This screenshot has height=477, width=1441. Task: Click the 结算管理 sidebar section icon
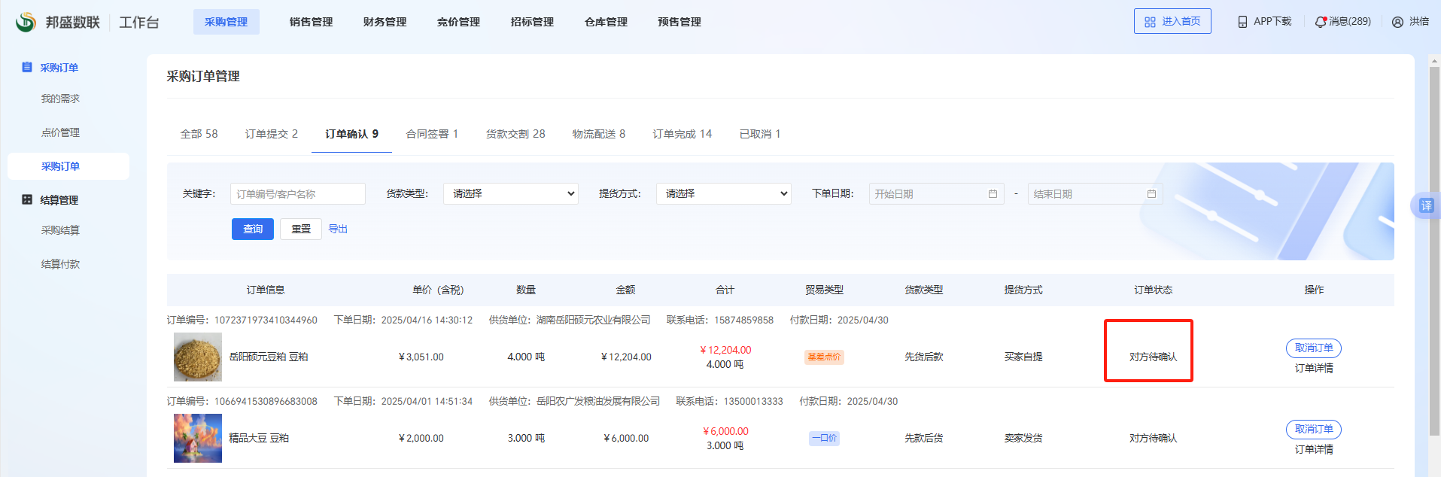tap(27, 199)
